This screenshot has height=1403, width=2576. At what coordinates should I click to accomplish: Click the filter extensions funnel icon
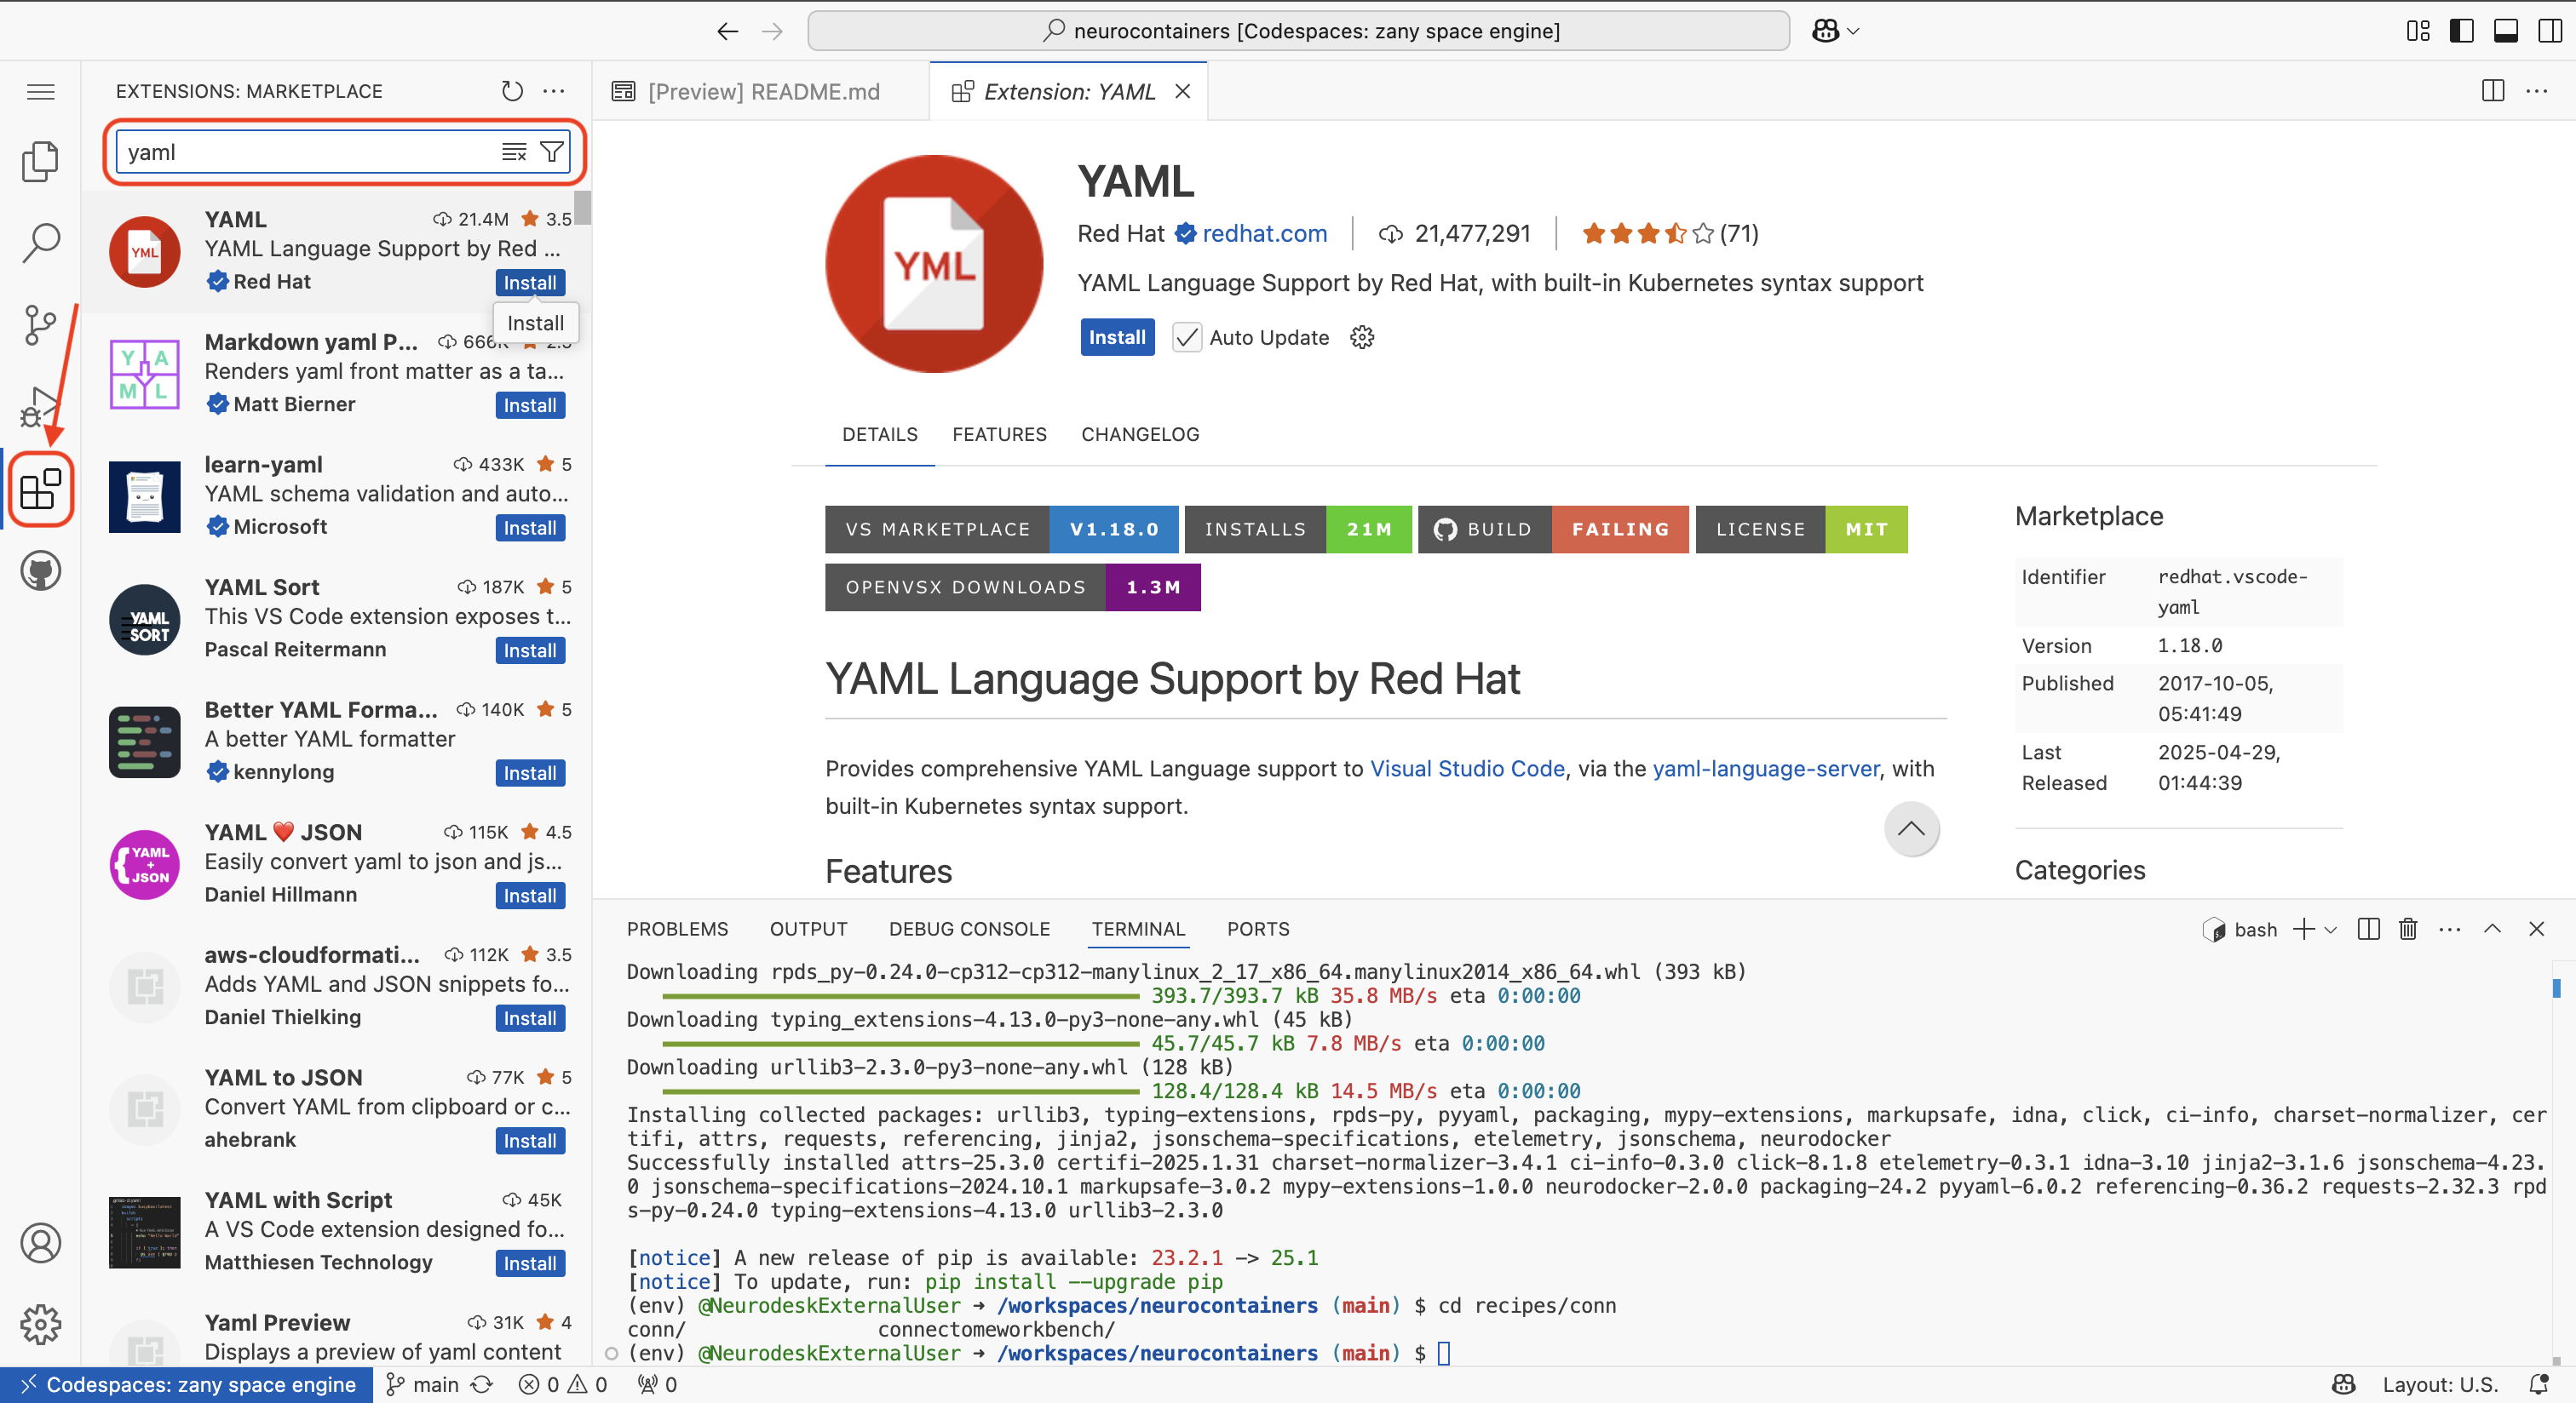tap(551, 152)
